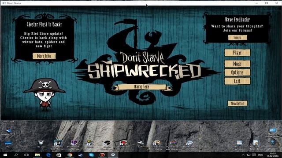Select the Don't Starve taskbar icon

click(x=113, y=155)
